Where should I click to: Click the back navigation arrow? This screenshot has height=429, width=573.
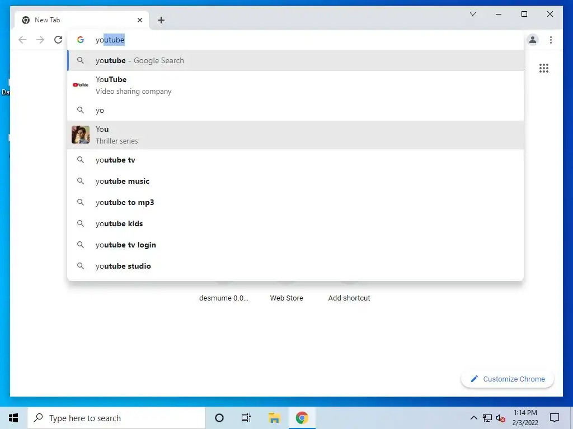[x=22, y=40]
